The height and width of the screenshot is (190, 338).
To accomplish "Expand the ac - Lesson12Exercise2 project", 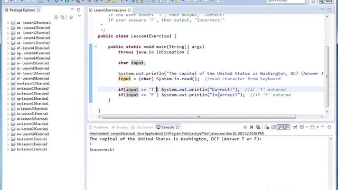I will (8, 33).
